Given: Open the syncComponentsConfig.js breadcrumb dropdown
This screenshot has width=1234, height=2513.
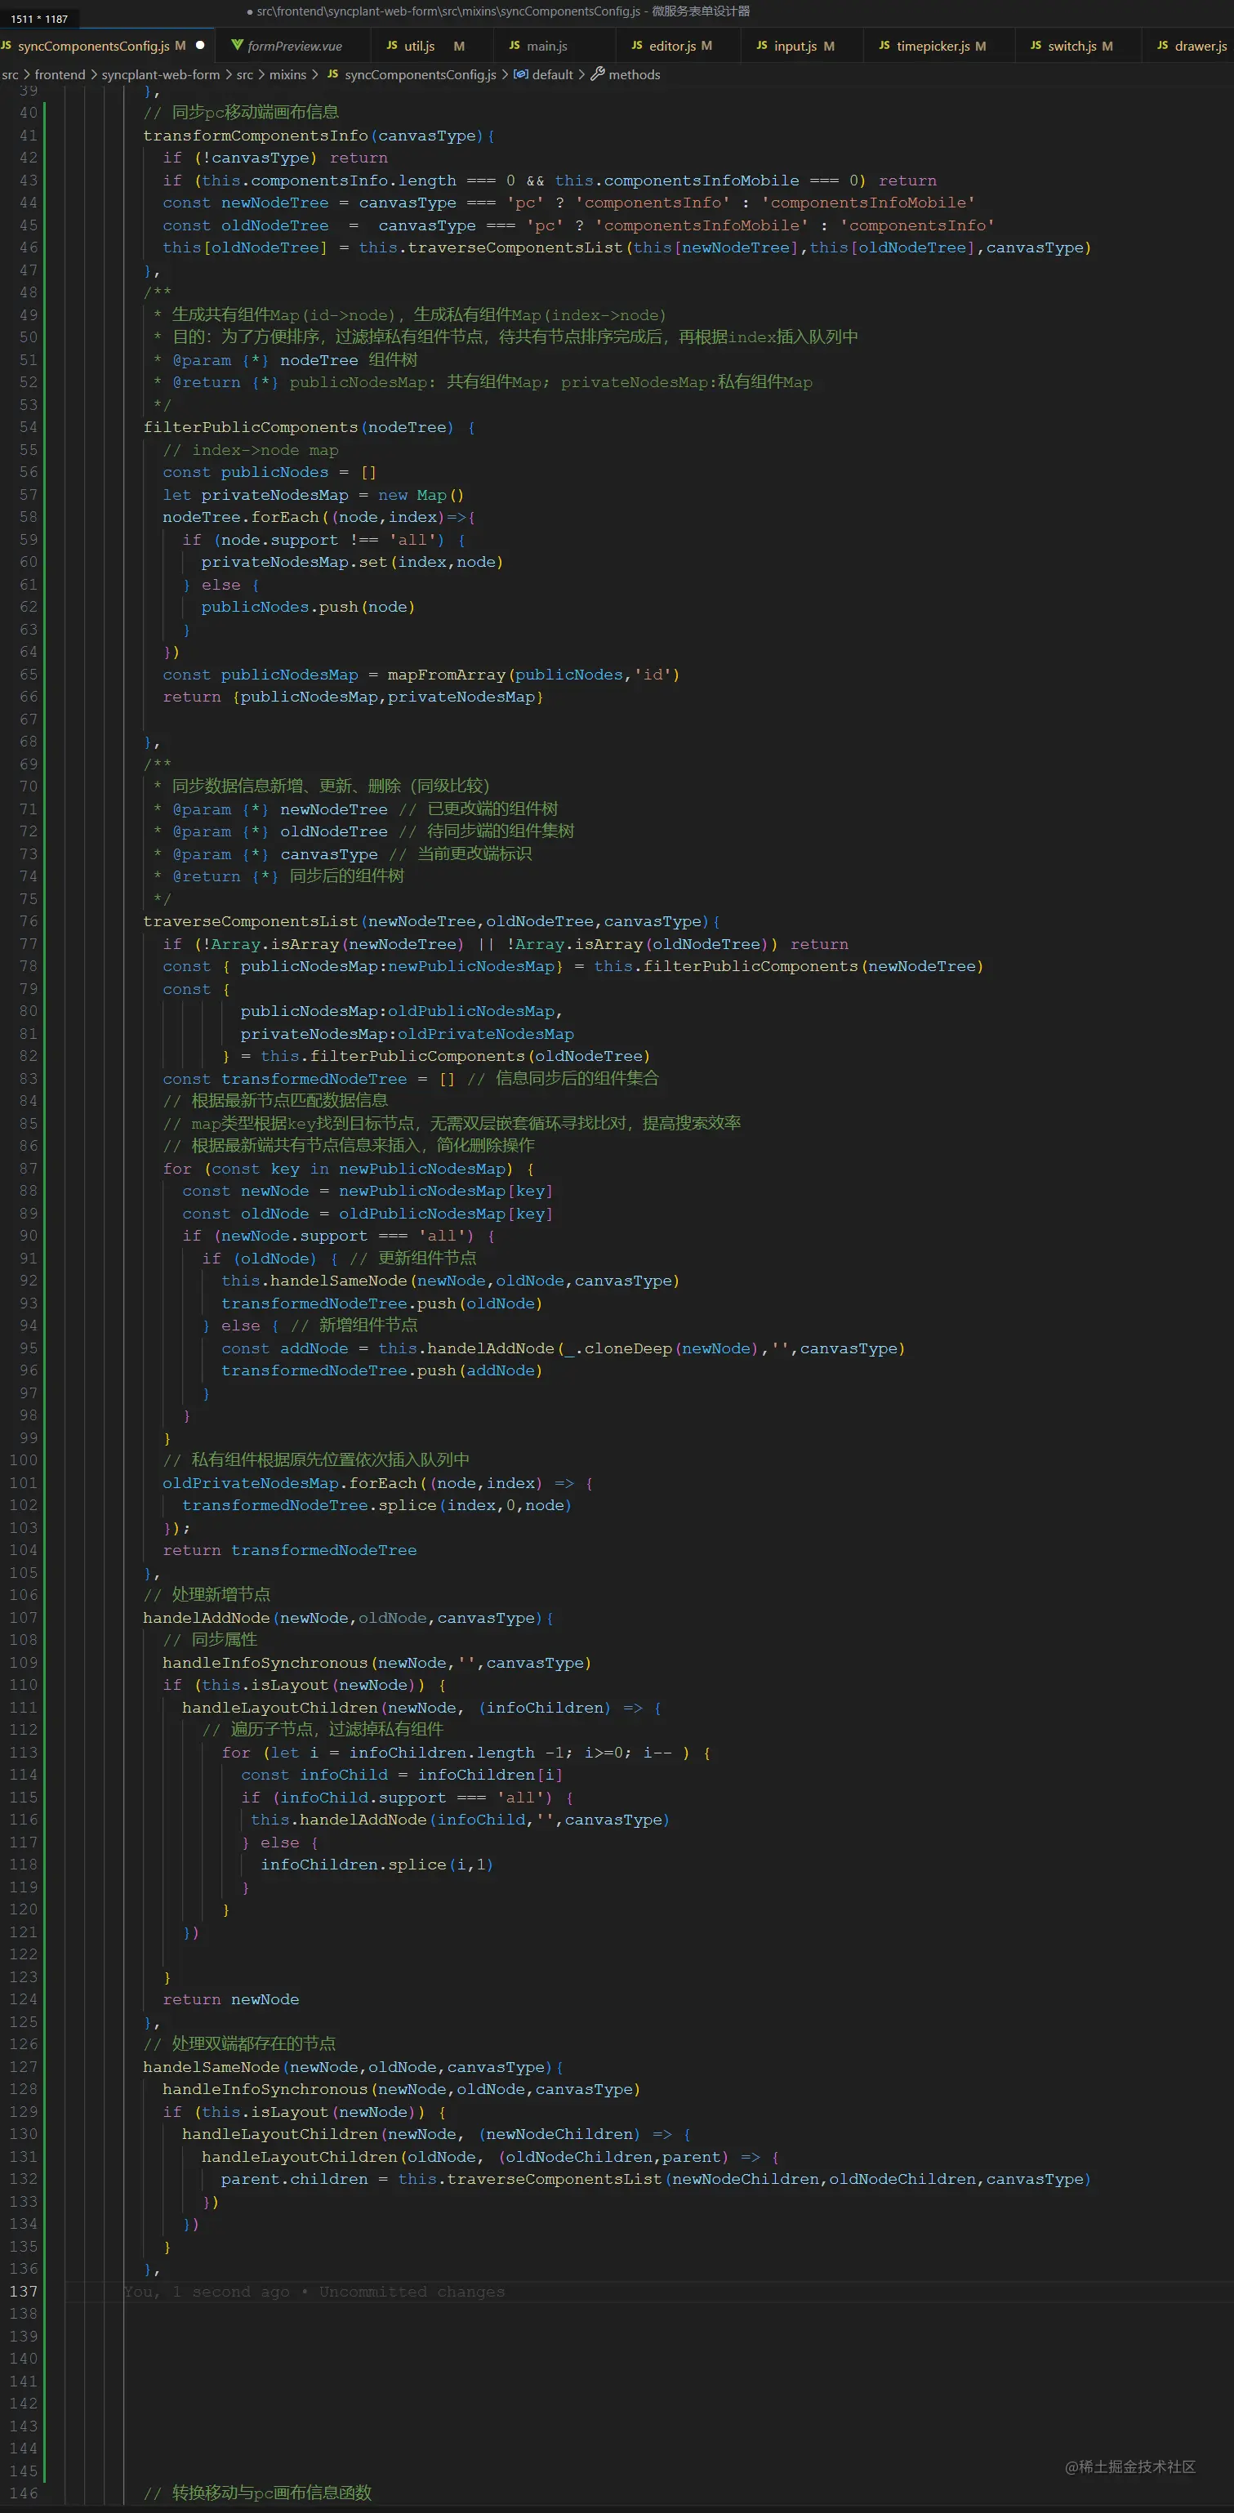Looking at the screenshot, I should (421, 74).
